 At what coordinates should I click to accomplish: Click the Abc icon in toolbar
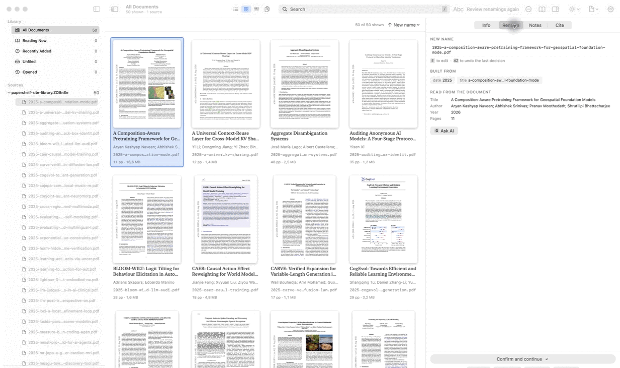tap(458, 9)
